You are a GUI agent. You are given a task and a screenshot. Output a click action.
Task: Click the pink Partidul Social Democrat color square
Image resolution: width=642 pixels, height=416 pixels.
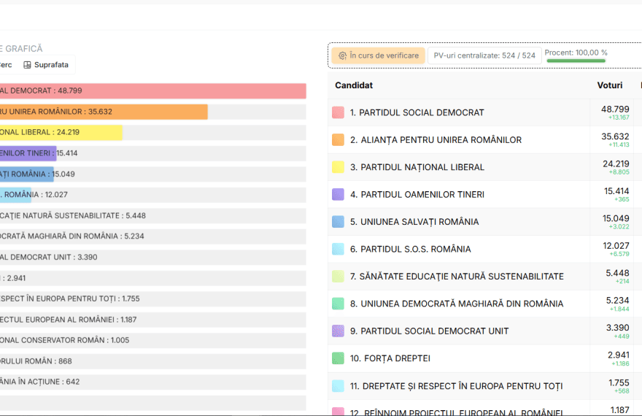point(338,112)
